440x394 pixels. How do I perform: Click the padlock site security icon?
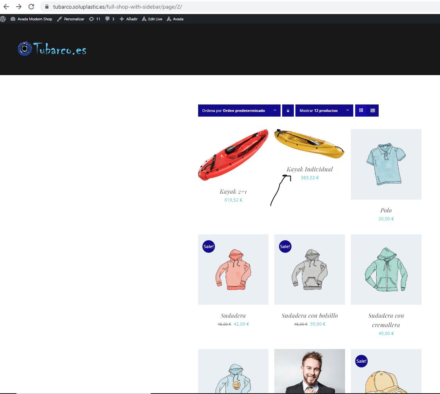coord(47,7)
